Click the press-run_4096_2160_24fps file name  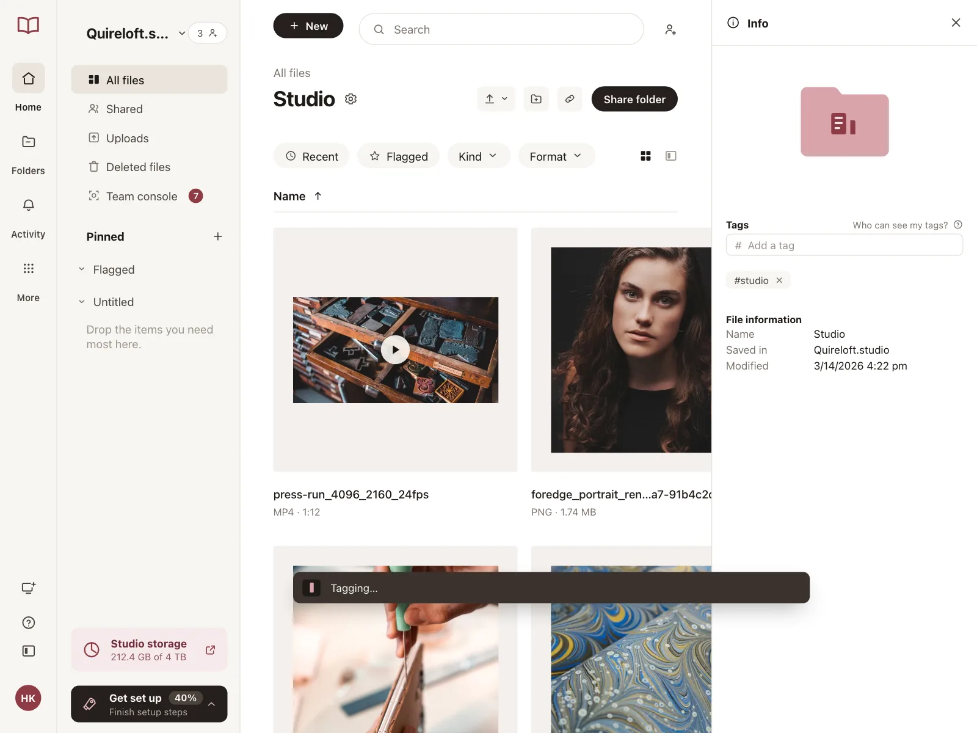(x=351, y=494)
